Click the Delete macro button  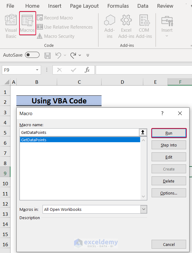[x=169, y=181]
